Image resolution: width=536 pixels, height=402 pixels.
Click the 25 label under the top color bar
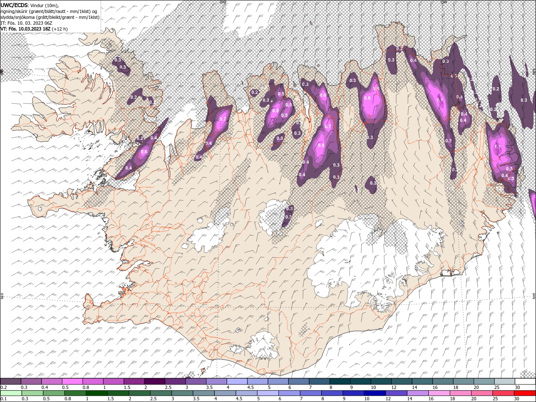click(497, 387)
